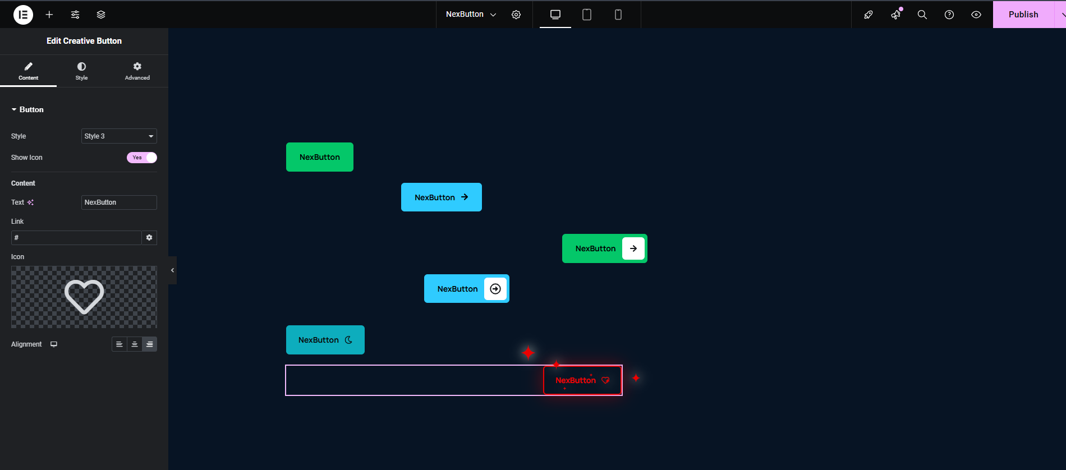The height and width of the screenshot is (470, 1066).
Task: Click the teal NexButton with moon icon
Action: click(325, 340)
